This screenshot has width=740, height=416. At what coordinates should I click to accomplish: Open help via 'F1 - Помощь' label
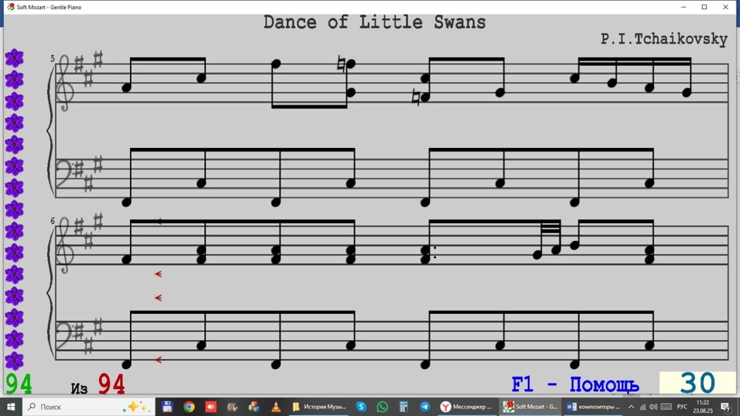pos(575,385)
